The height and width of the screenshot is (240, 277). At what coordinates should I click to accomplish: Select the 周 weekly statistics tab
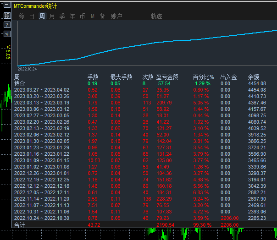[x=42, y=16]
